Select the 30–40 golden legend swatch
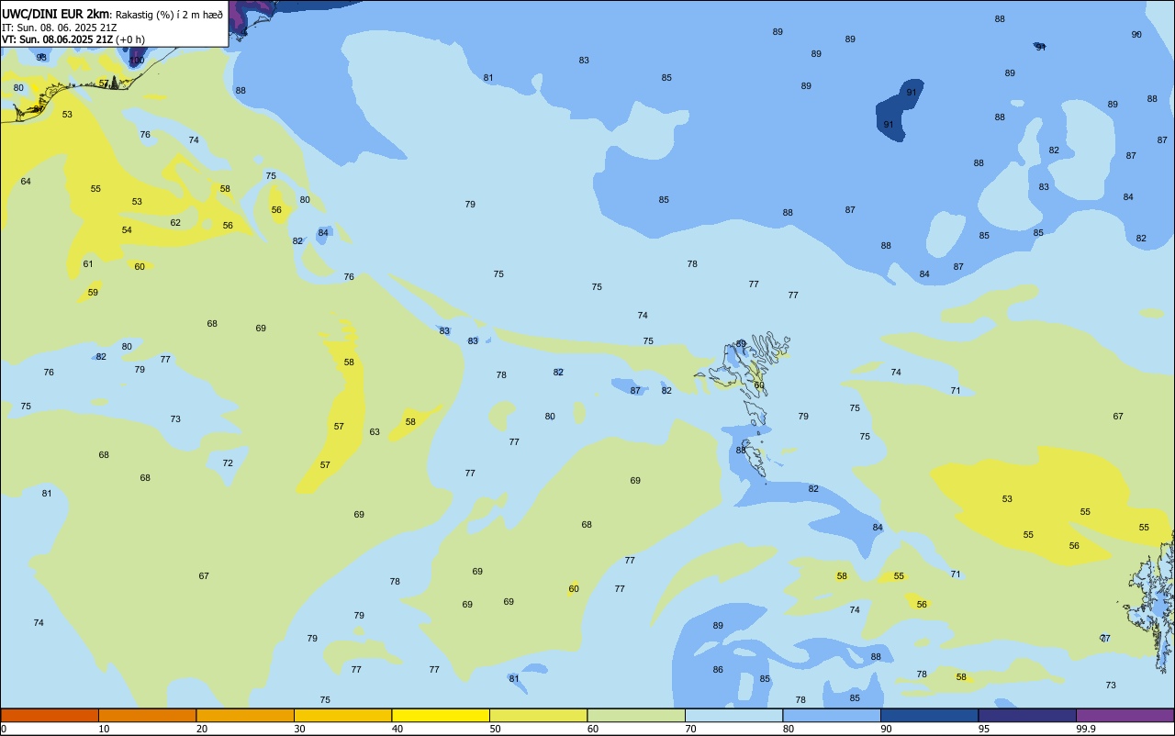 pyautogui.click(x=342, y=715)
